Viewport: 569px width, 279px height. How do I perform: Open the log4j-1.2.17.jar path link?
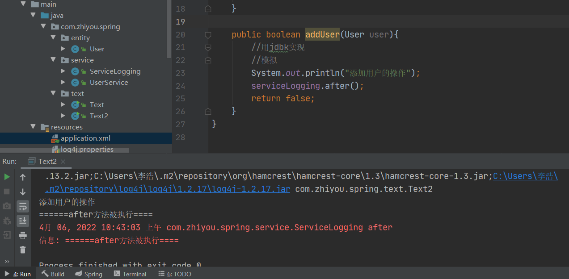[168, 189]
